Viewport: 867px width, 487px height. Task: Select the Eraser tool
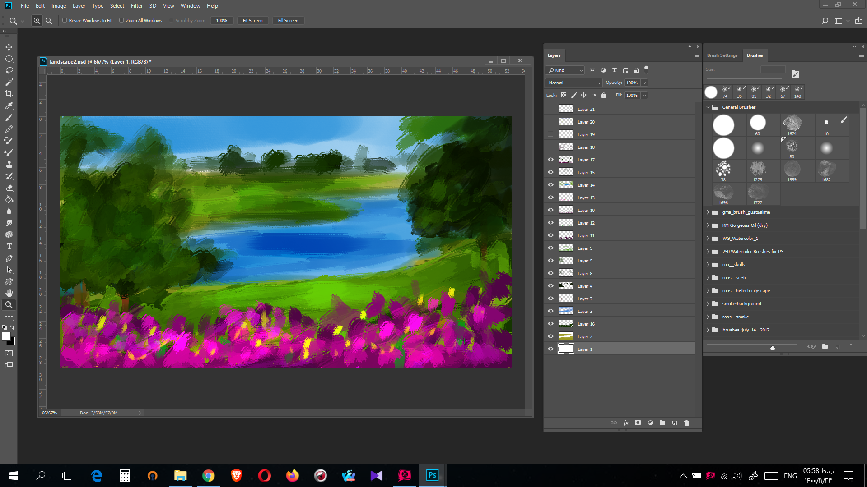pos(9,188)
